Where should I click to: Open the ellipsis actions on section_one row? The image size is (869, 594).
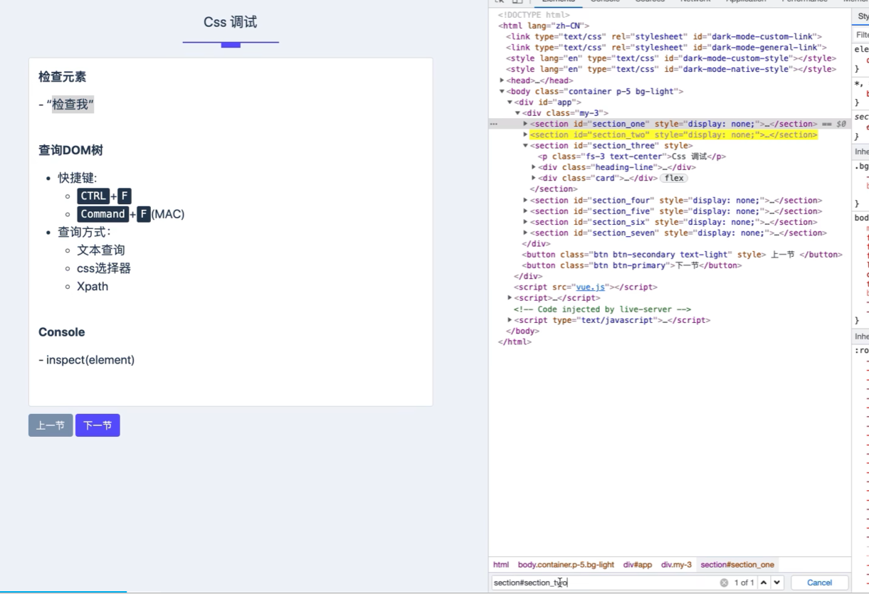494,124
